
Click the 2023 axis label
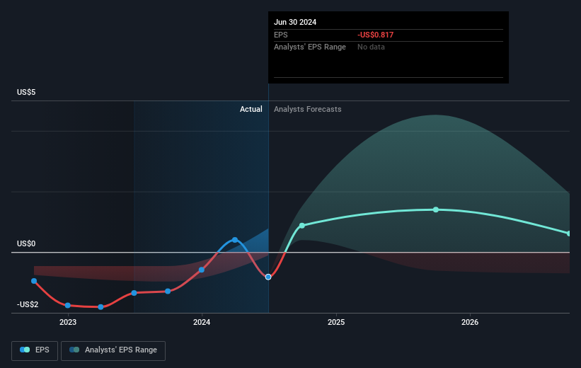point(68,323)
